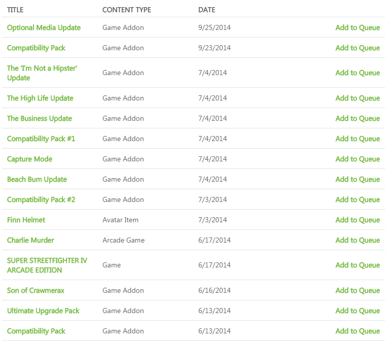Open Beach Bum Update link

37,179
